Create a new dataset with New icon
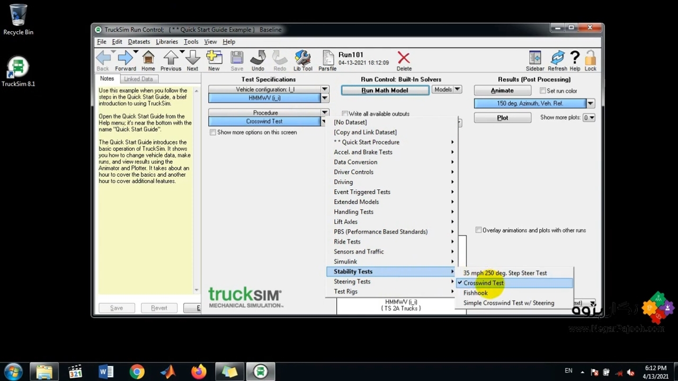The width and height of the screenshot is (678, 381). (214, 58)
